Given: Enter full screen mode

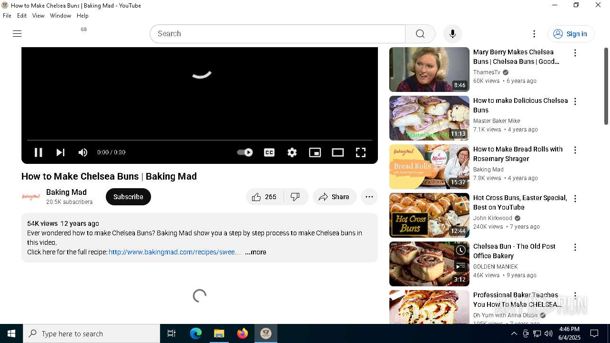Looking at the screenshot, I should [x=361, y=152].
